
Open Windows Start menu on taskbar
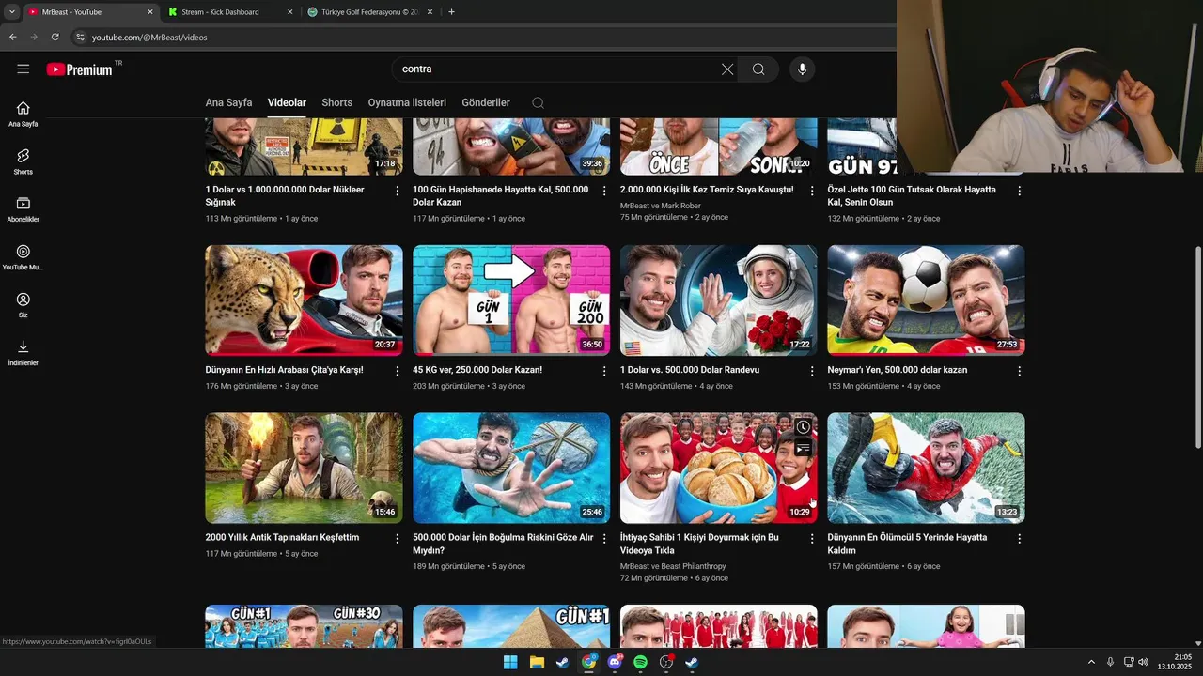510,662
